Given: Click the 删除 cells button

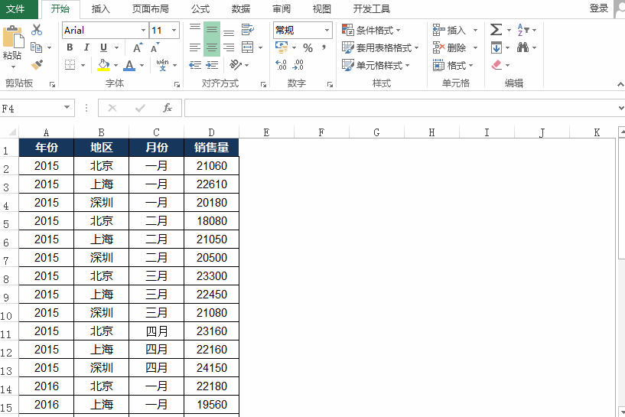Looking at the screenshot, I should coord(455,48).
